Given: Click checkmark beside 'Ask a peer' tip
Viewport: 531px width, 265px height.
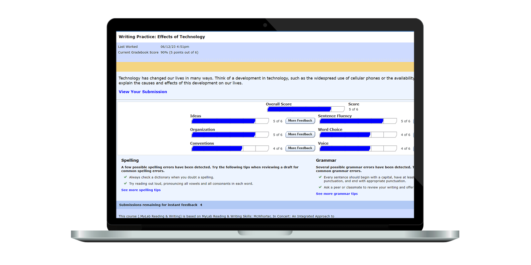Looking at the screenshot, I should (x=320, y=187).
